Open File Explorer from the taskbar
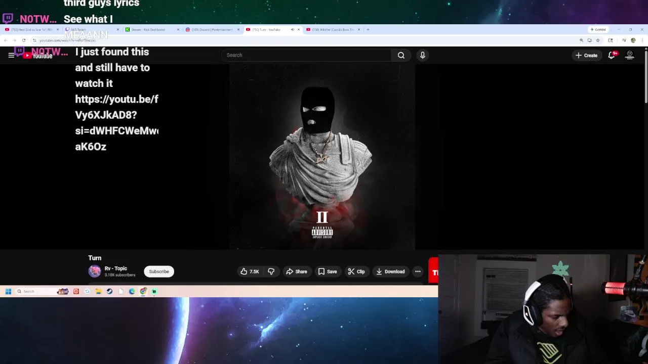The width and height of the screenshot is (648, 364). (98, 291)
